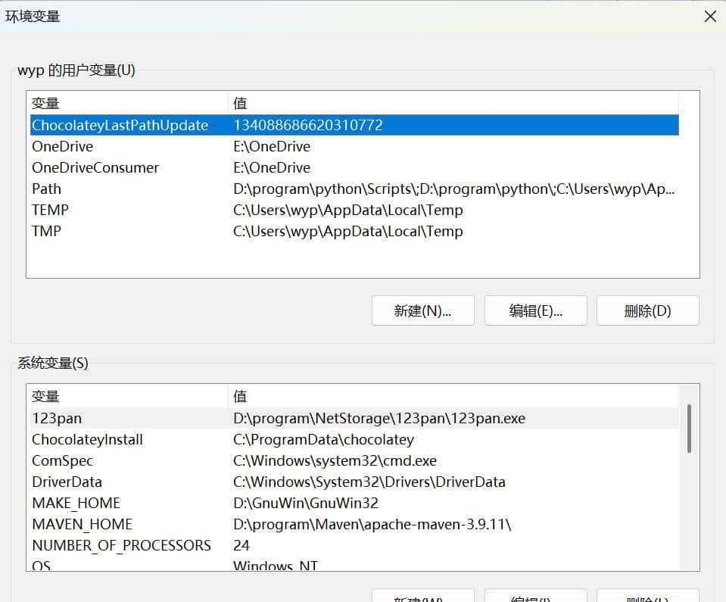
Task: Click 新建(N) to add a user variable
Action: [422, 310]
